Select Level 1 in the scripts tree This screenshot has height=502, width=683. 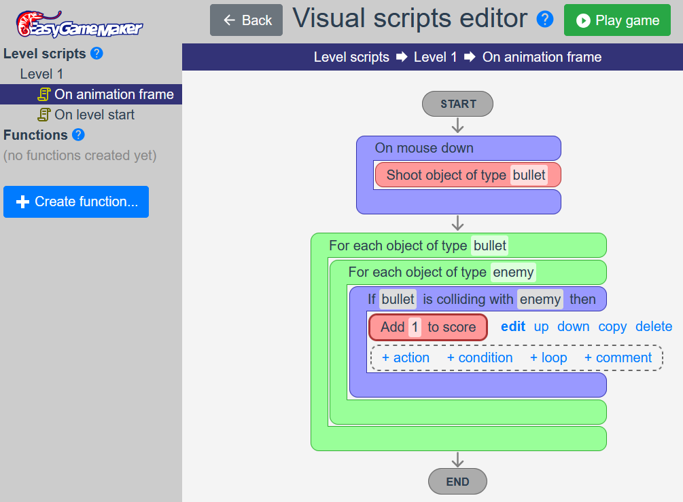42,74
